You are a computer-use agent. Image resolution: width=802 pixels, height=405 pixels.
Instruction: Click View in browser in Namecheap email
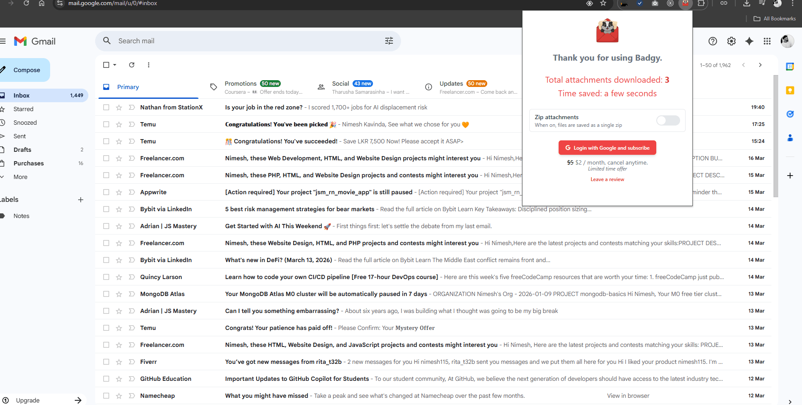pyautogui.click(x=628, y=396)
